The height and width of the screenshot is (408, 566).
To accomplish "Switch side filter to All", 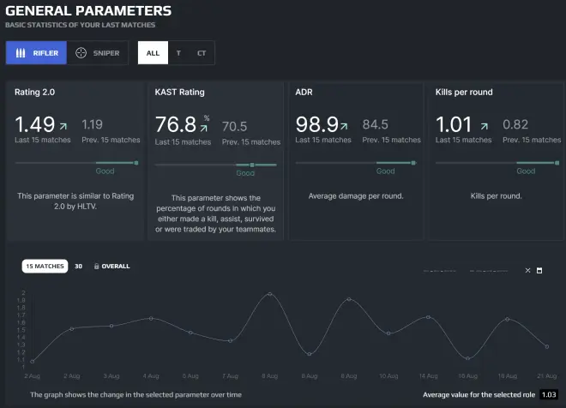I will point(153,53).
